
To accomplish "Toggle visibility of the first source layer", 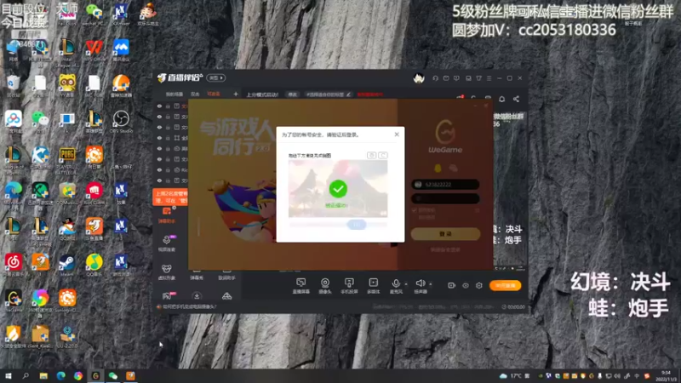I will click(159, 106).
